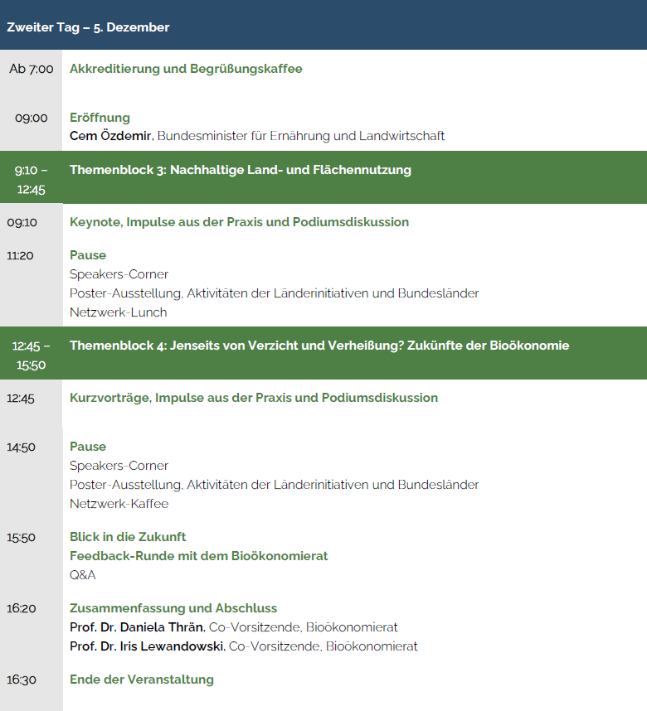Click speaker 'Prof. Dr. Iris Lewandowski'
The width and height of the screenshot is (647, 711).
click(146, 646)
